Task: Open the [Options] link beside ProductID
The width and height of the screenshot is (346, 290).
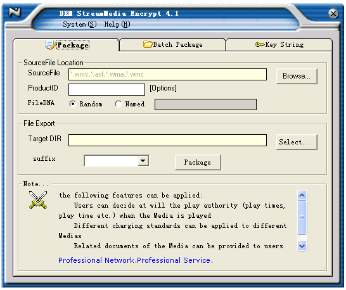Action: (x=163, y=88)
